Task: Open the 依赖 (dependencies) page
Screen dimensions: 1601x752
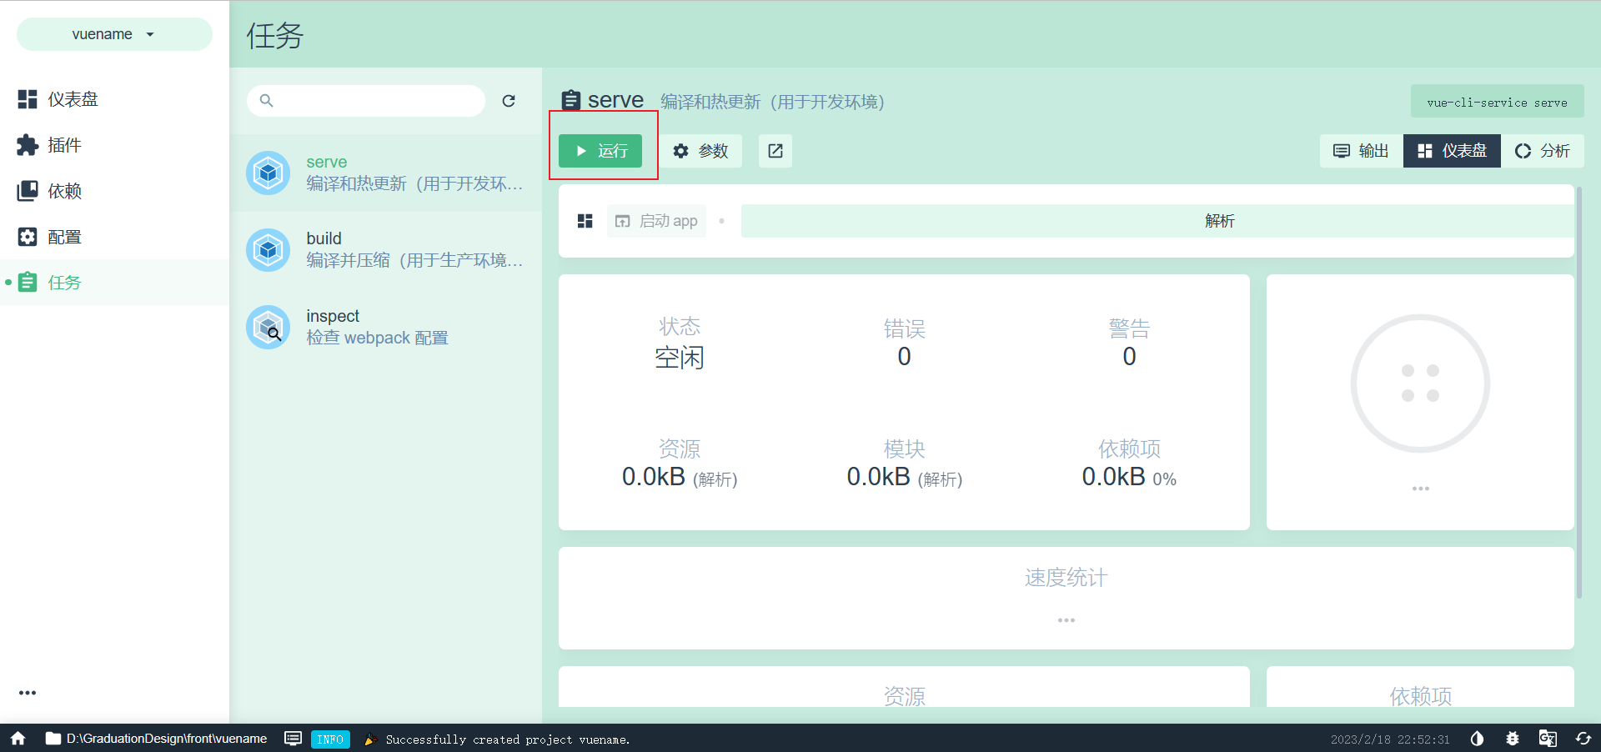Action: [64, 190]
